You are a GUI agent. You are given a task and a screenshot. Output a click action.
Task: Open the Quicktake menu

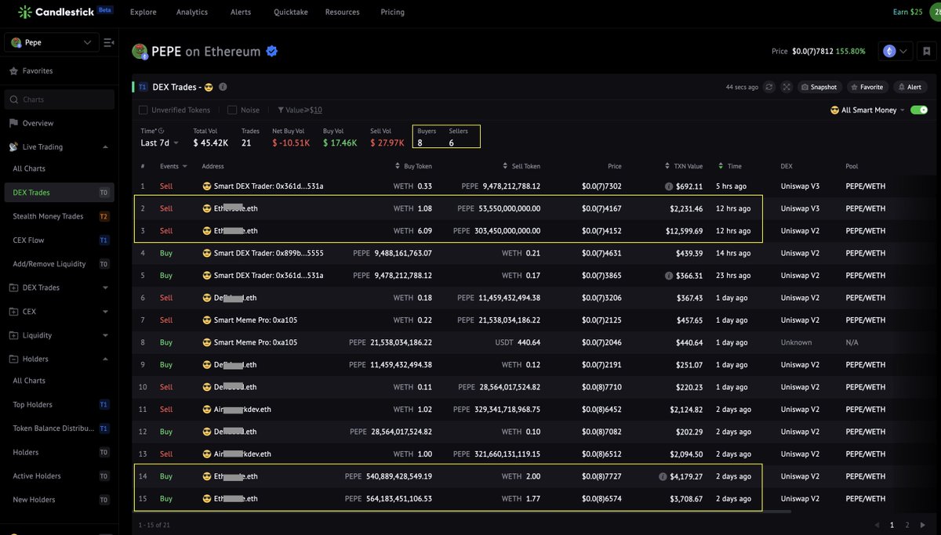point(289,12)
